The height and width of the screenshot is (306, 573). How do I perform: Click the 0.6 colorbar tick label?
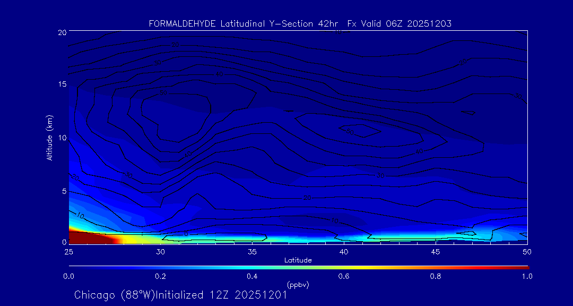click(344, 276)
